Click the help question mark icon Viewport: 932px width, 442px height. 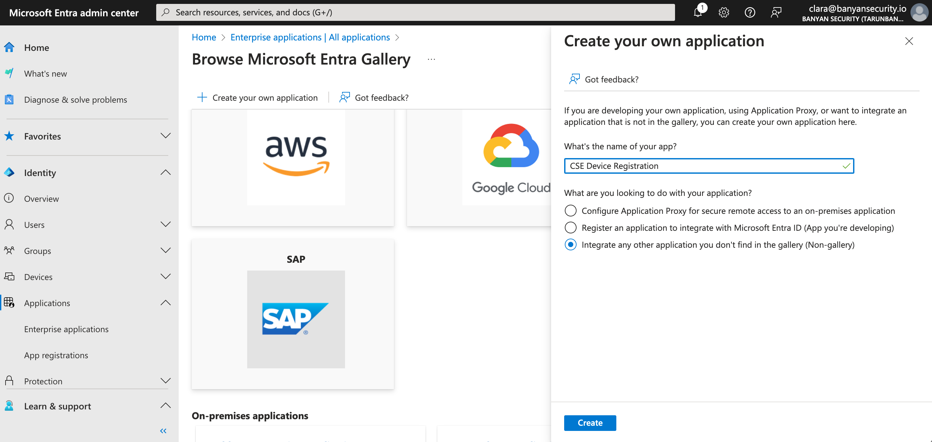pyautogui.click(x=750, y=13)
